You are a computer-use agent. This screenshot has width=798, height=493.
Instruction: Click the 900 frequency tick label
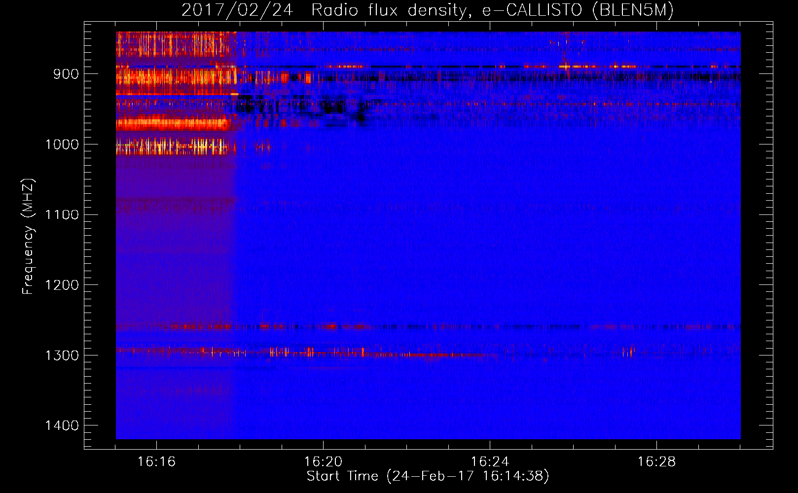pyautogui.click(x=66, y=74)
